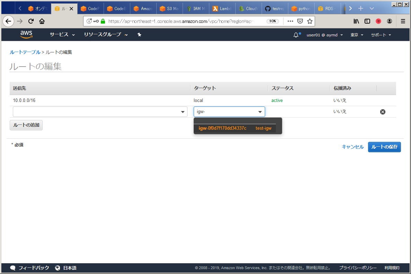Select igw-0f0d7f170dd34337c test-igw option
The width and height of the screenshot is (411, 274).
click(x=235, y=128)
